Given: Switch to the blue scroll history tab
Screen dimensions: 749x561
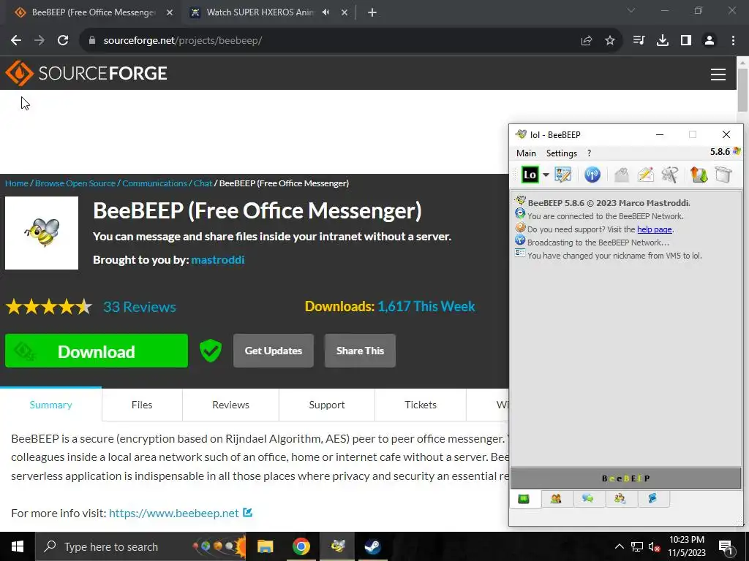Looking at the screenshot, I should [x=652, y=498].
